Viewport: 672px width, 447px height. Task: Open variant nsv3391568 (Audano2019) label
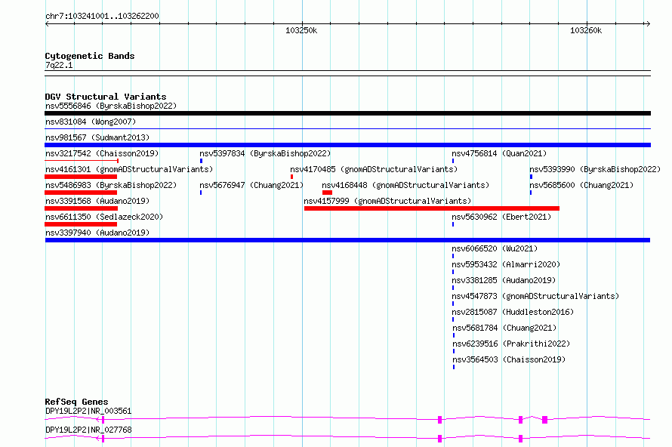click(97, 201)
